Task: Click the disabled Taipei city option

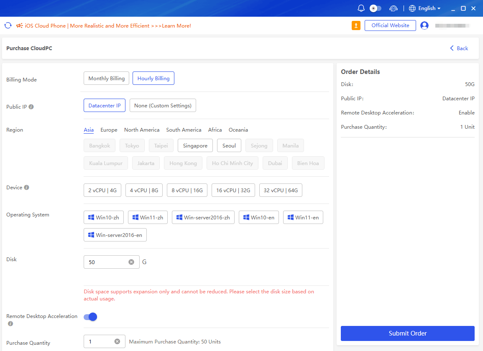Action: tap(161, 146)
